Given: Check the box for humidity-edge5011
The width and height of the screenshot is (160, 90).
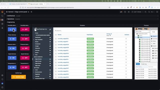Looking at the screenshot, I should (56, 42).
